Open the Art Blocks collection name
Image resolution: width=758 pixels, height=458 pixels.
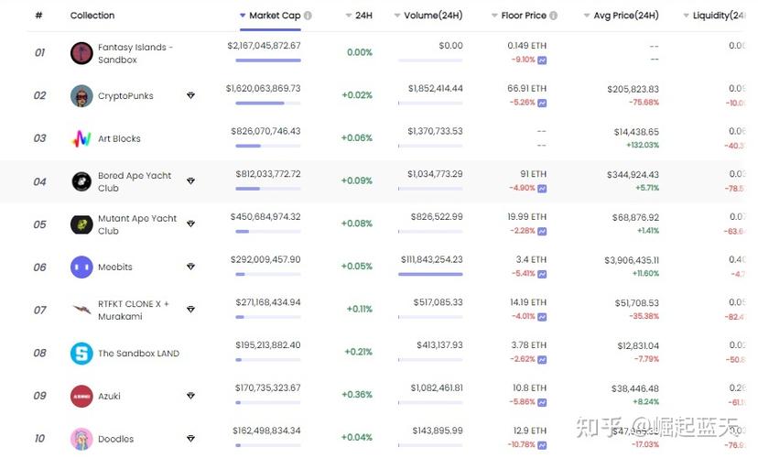click(x=119, y=139)
